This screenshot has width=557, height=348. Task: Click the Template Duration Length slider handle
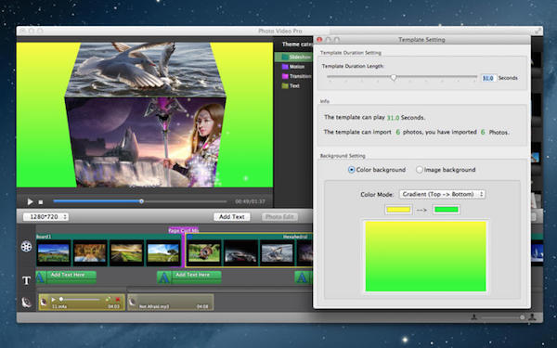(x=394, y=77)
